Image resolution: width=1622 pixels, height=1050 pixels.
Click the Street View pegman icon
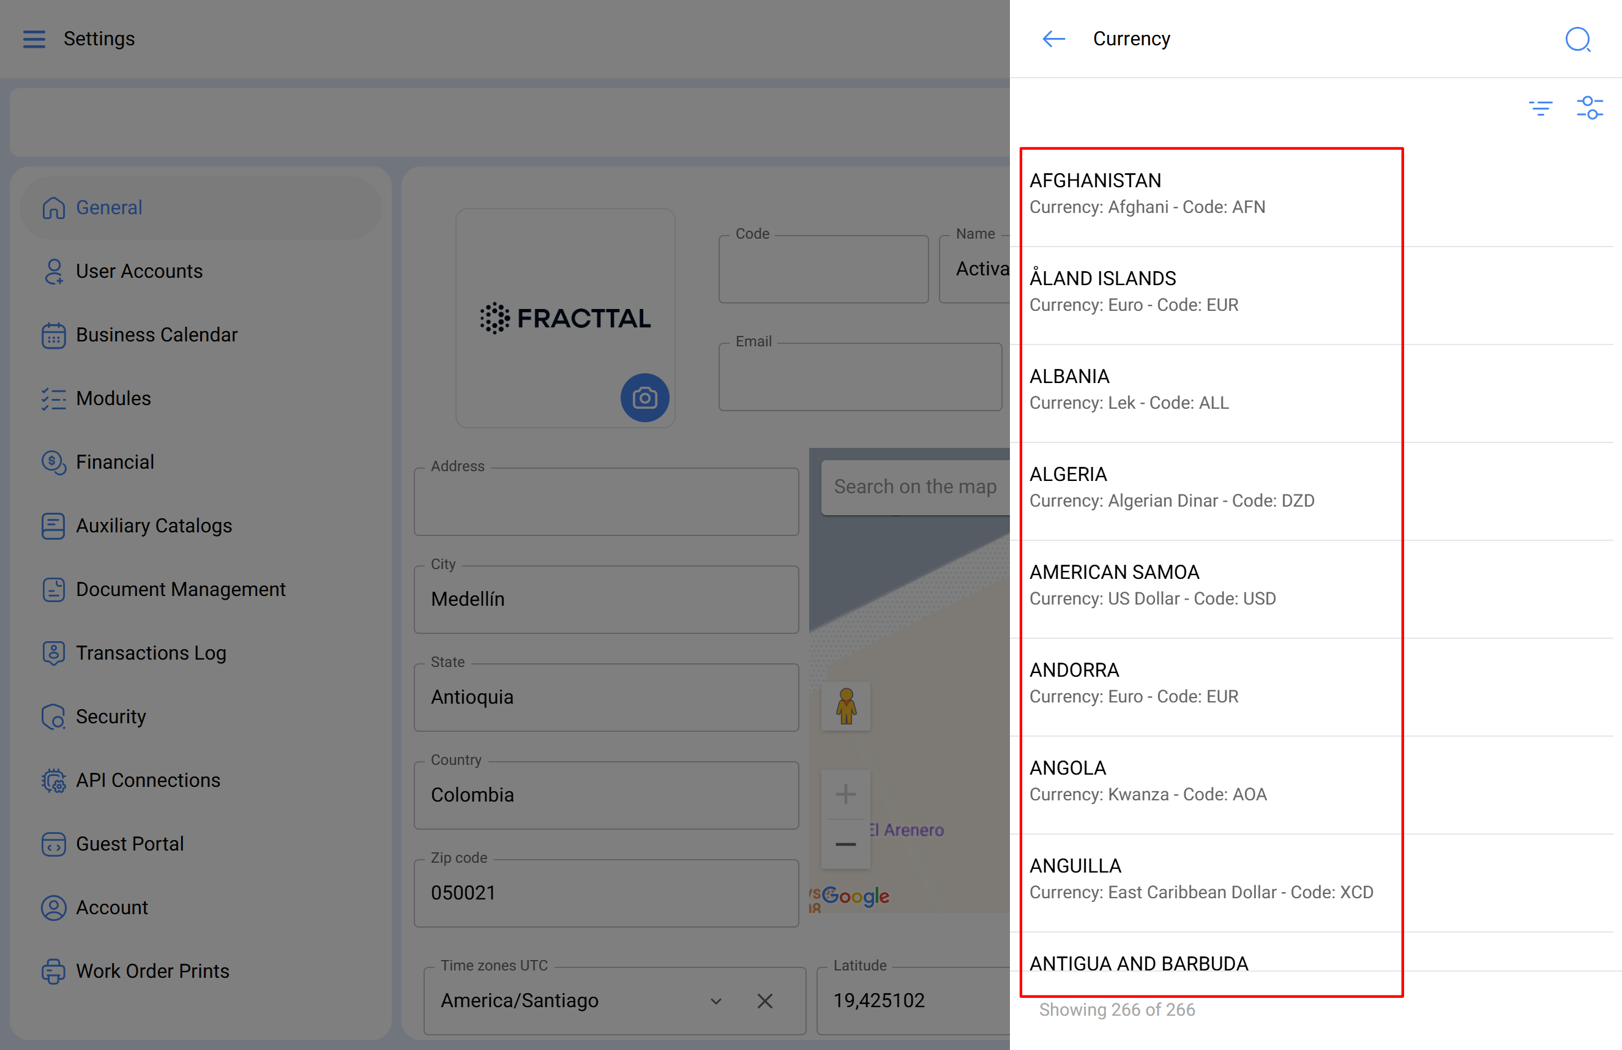[x=845, y=706]
